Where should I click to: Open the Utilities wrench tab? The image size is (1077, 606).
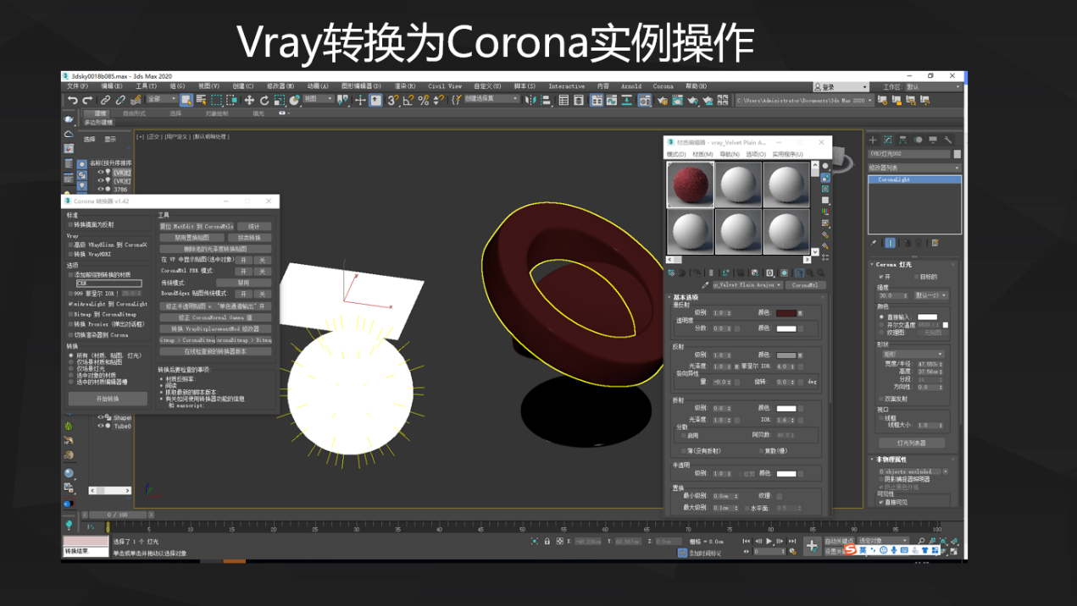click(x=948, y=140)
